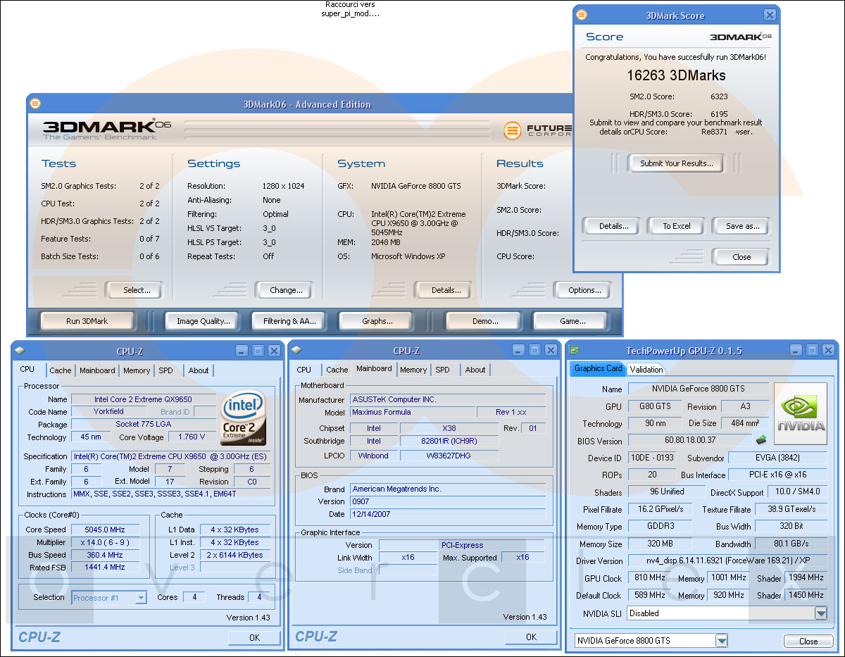The height and width of the screenshot is (657, 845).
Task: Click the BIOS Date 12/14/2007 field
Action: point(448,515)
